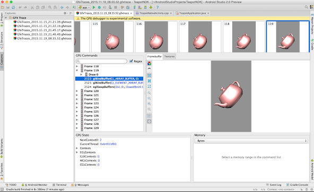This screenshot has height=192, width=314.
Task: Click the GPU Commands search field
Action: pyautogui.click(x=101, y=61)
